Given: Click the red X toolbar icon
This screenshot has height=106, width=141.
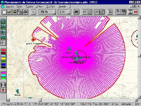Looking at the screenshot, I should 135,12.
